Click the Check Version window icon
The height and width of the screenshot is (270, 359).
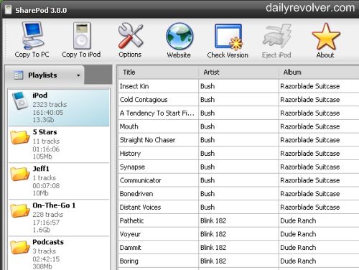[228, 37]
